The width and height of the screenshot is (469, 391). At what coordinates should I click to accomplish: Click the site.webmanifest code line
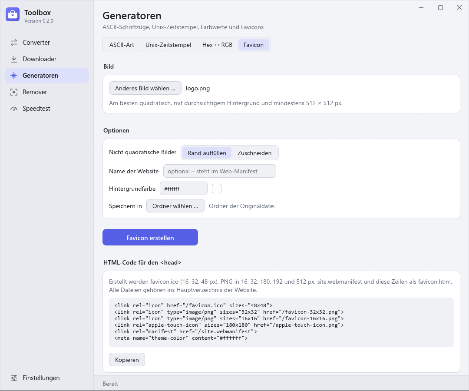(x=185, y=332)
